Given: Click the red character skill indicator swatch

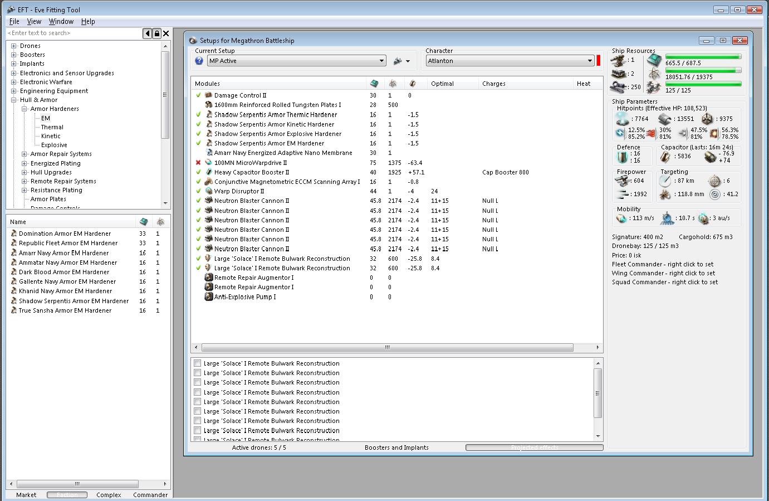Looking at the screenshot, I should 599,61.
